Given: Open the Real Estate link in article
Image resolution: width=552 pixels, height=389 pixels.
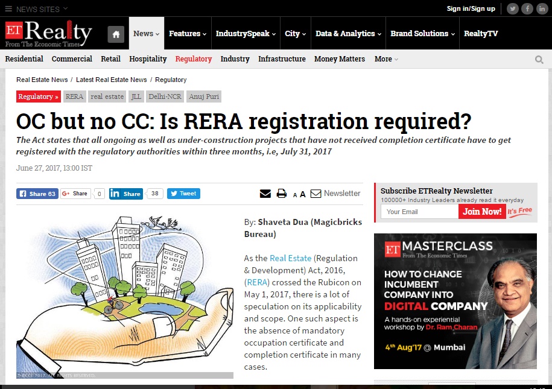Looking at the screenshot, I should [x=290, y=258].
